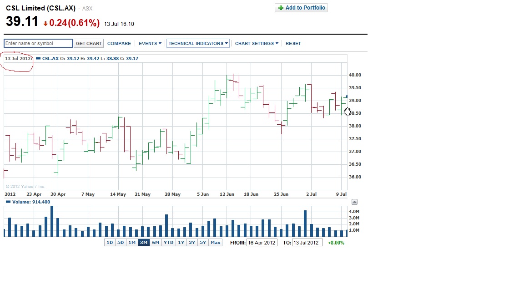Click the red down arrow price change icon
524x295 pixels.
(45, 23)
